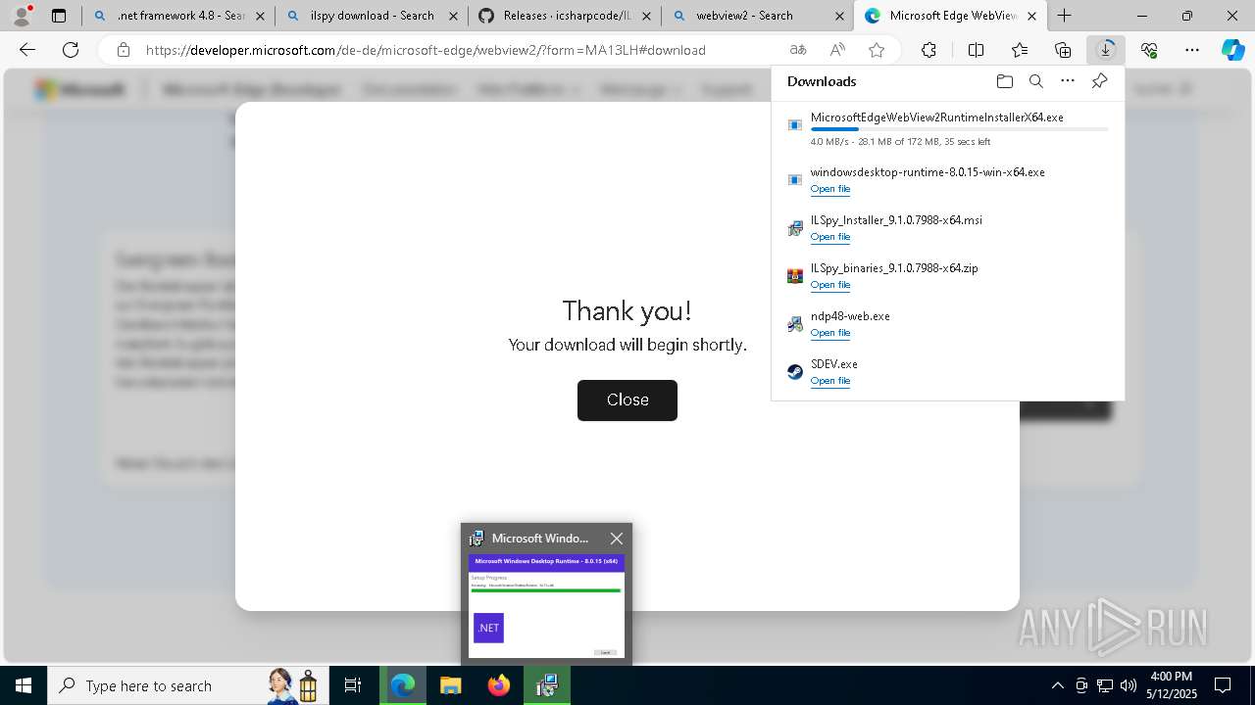Open the network status tray icon
The width and height of the screenshot is (1255, 705).
[x=1105, y=685]
